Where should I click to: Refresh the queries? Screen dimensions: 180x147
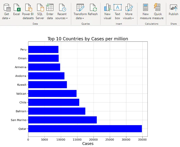[93, 8]
